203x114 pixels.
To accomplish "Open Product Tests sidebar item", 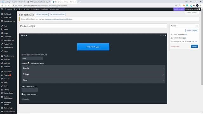I will [8, 44].
